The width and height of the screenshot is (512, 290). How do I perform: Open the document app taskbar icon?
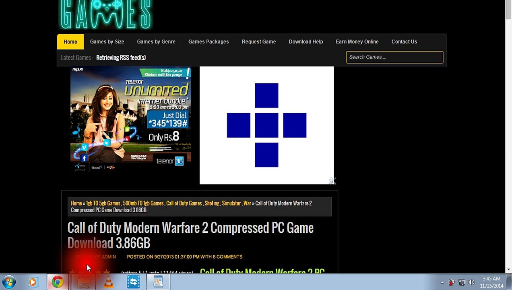[x=158, y=282]
